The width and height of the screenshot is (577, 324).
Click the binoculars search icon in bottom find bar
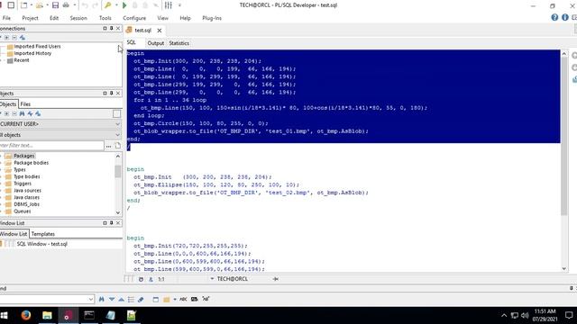coord(102,300)
